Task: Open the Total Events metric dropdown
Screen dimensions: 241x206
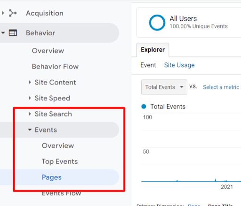Action: tap(164, 87)
